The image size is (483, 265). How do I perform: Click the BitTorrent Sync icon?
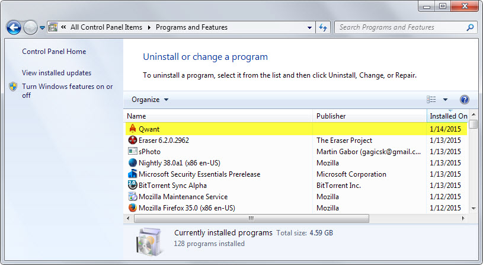click(x=133, y=185)
